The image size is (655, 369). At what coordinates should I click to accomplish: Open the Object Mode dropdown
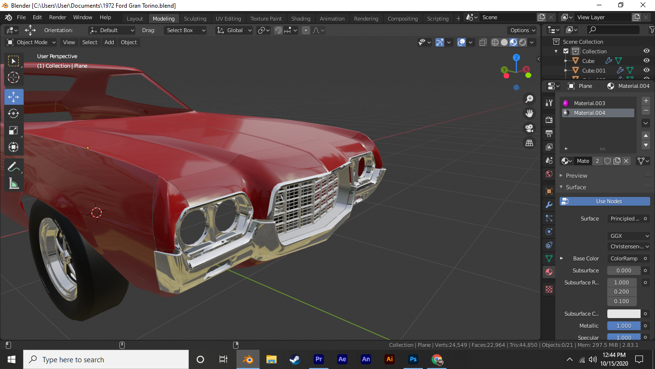31,42
